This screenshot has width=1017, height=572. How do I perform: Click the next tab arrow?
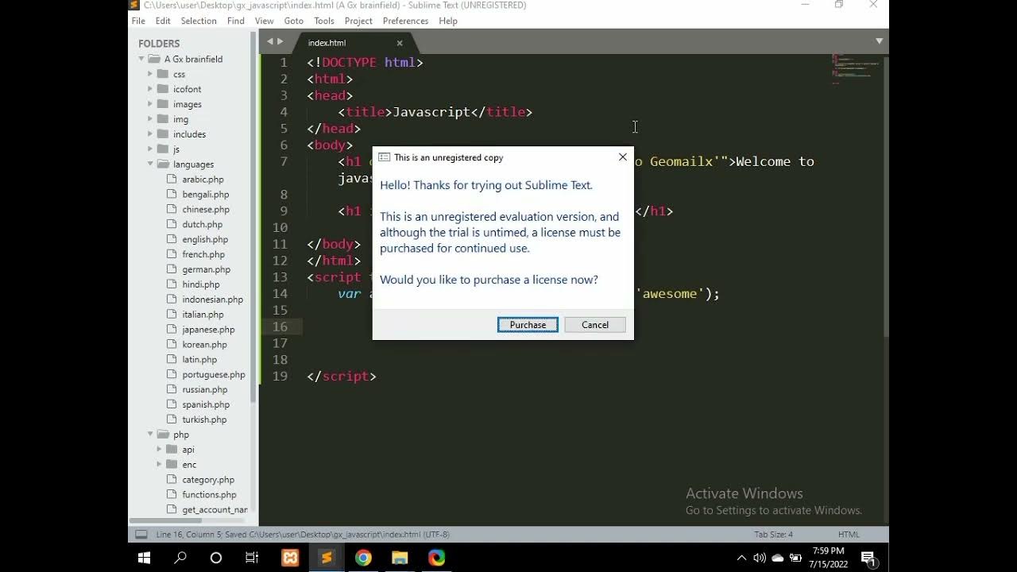pos(280,41)
